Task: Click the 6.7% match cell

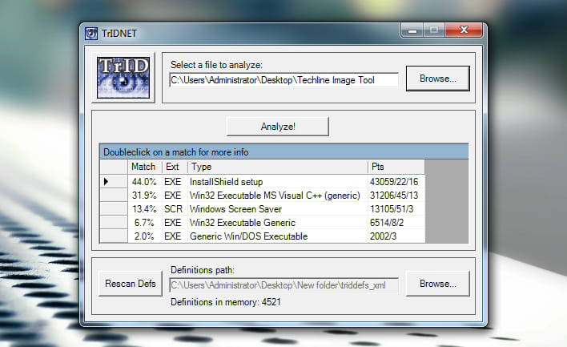Action: [145, 223]
